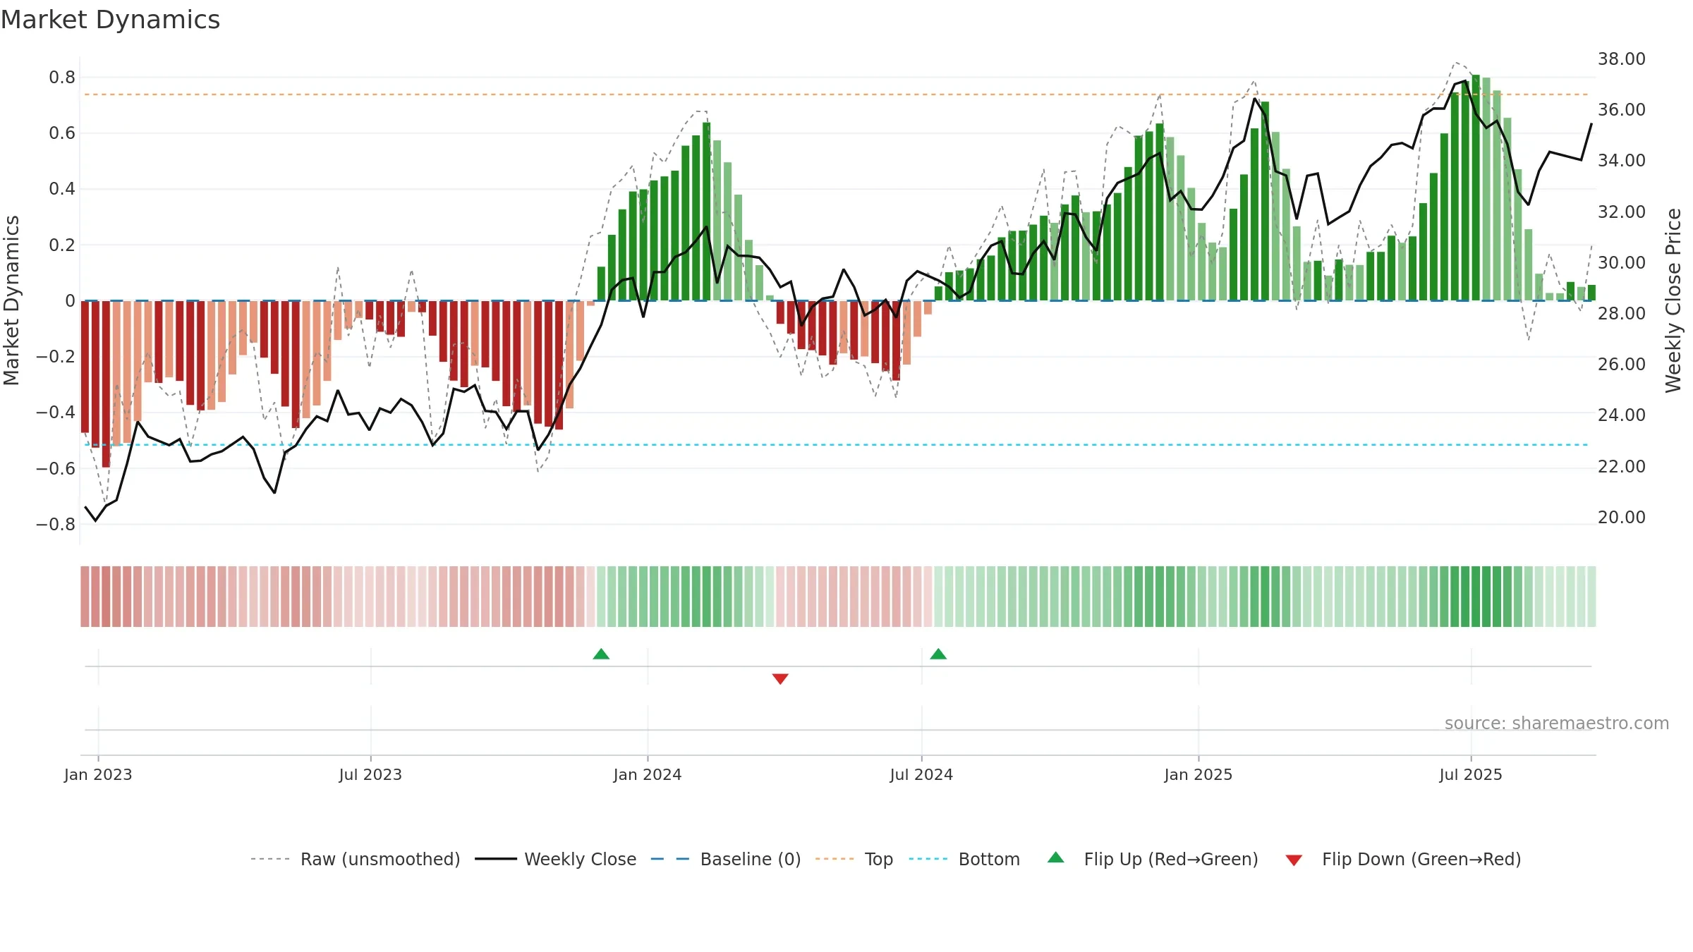The height and width of the screenshot is (952, 1693).
Task: Toggle the Top legend entry
Action: (854, 859)
